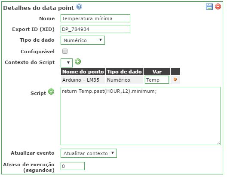
Task: Open the Atualizar evento dropdown
Action: (x=89, y=153)
